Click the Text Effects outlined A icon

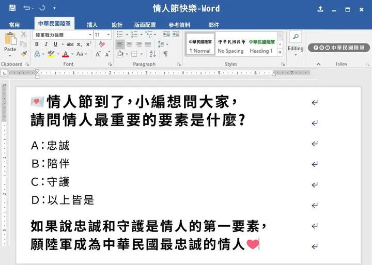(x=37, y=54)
